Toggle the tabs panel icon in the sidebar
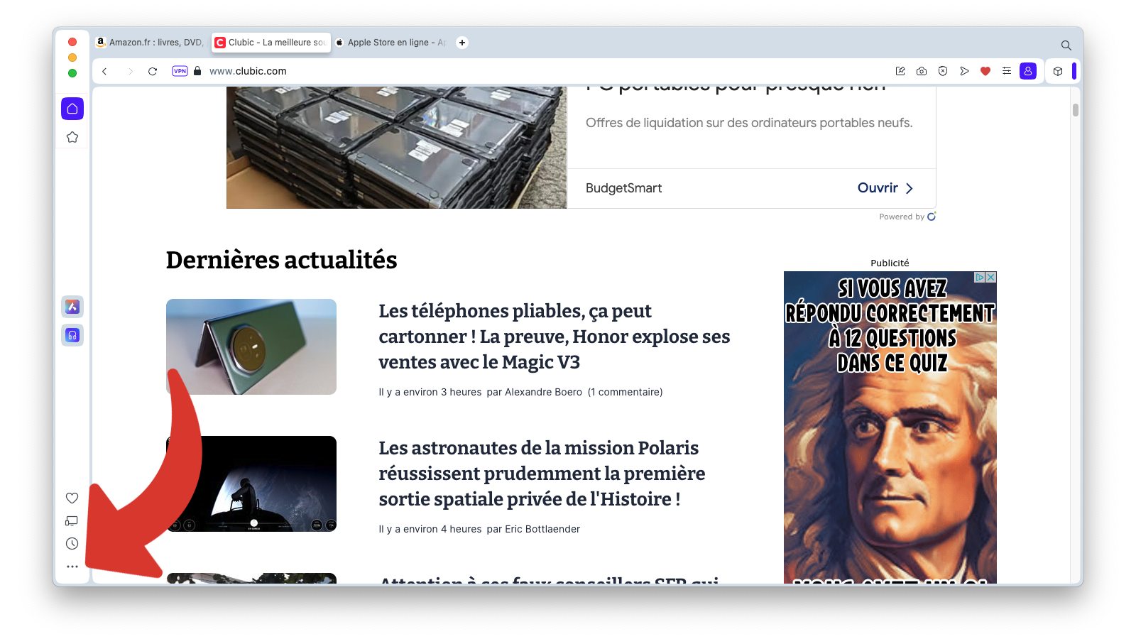This screenshot has width=1136, height=639. click(x=72, y=520)
